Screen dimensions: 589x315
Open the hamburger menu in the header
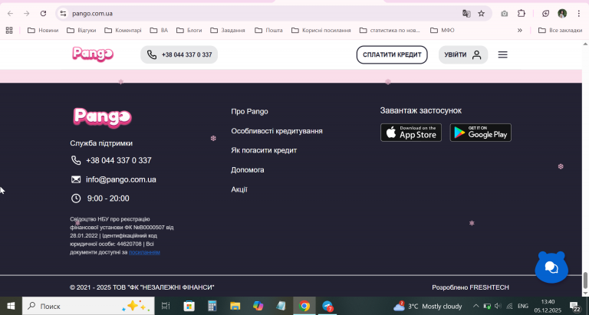[502, 55]
